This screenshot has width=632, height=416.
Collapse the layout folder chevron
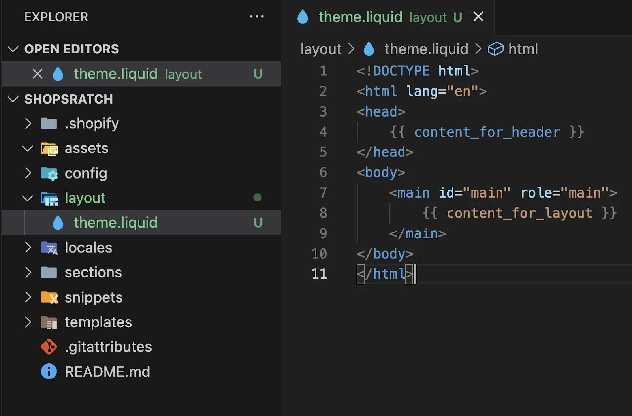28,198
